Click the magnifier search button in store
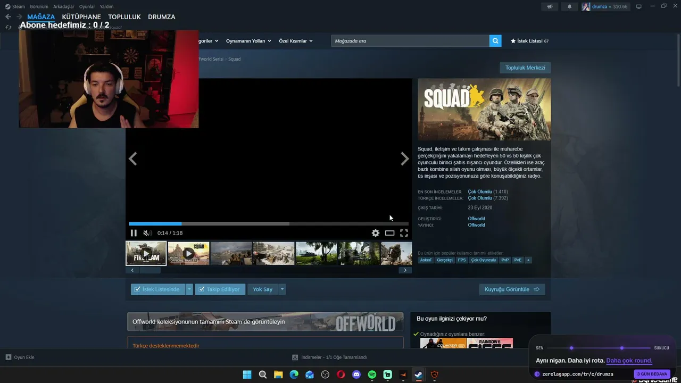This screenshot has height=383, width=681. tap(495, 41)
